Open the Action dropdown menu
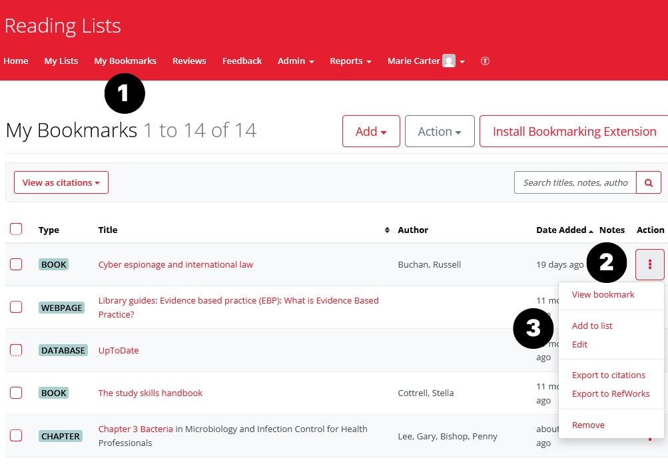 pos(440,131)
